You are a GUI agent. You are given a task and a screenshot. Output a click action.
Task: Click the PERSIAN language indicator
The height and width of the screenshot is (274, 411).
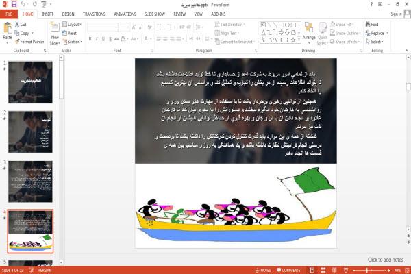click(45, 270)
